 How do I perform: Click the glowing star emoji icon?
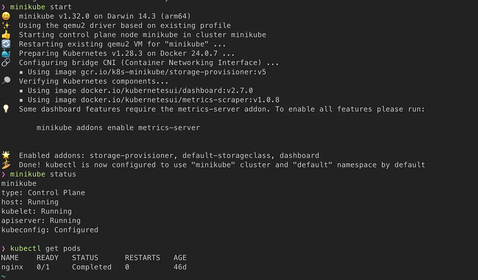coord(6,156)
